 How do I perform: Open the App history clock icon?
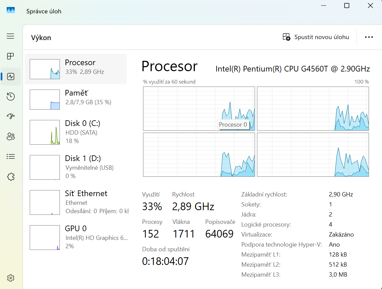pyautogui.click(x=10, y=96)
